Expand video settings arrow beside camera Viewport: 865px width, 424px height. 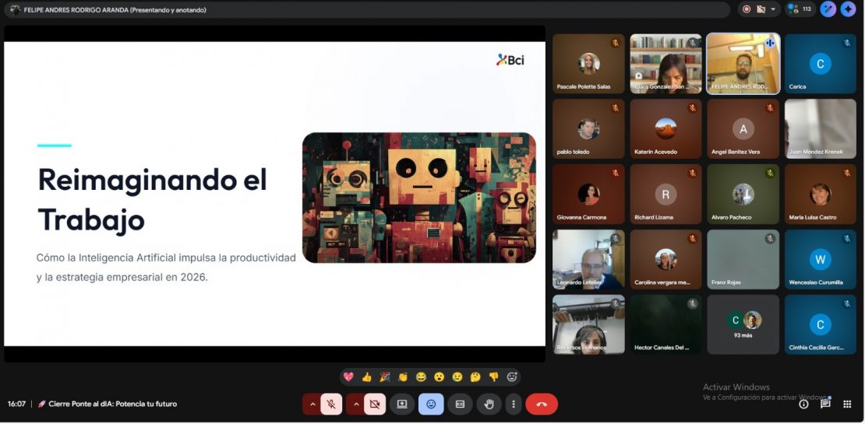pos(356,404)
